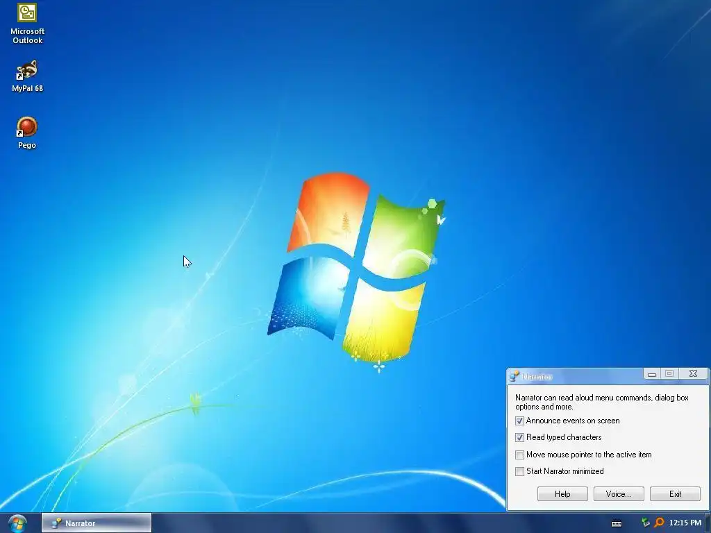Open the Voice... settings in Narrator
Viewport: 711px width, 533px height.
point(619,494)
